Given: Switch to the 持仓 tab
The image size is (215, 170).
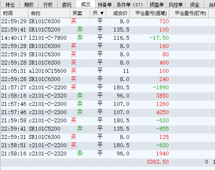Looking at the screenshot, I should click(x=10, y=5).
